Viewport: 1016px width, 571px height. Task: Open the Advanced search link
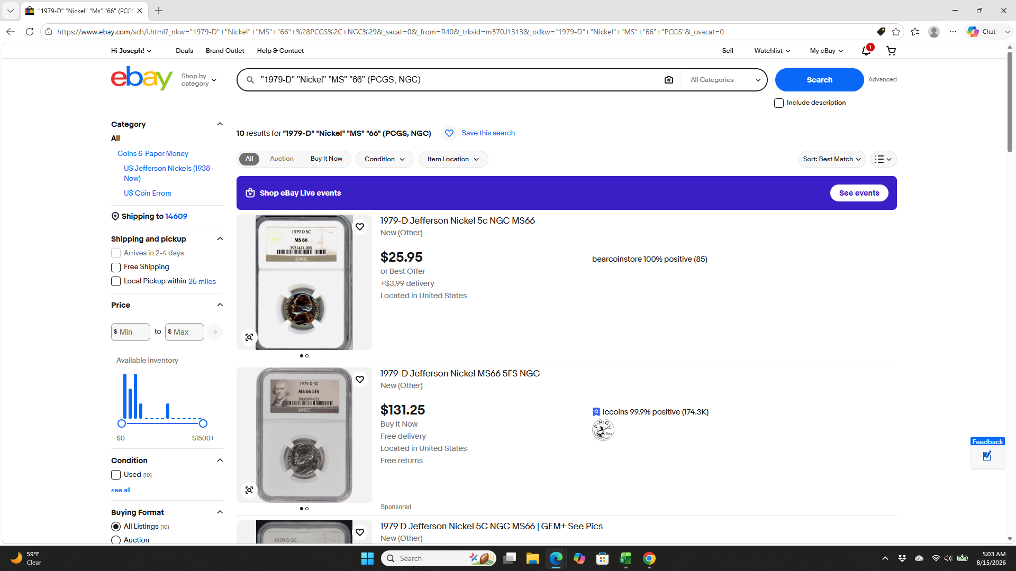pyautogui.click(x=882, y=80)
